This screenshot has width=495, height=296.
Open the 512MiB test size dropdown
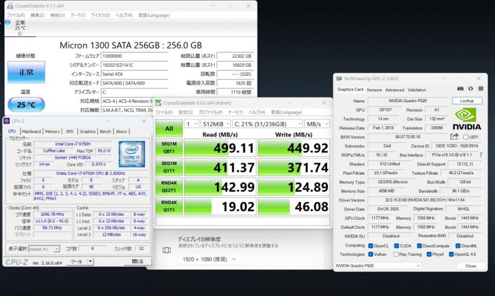pos(216,124)
